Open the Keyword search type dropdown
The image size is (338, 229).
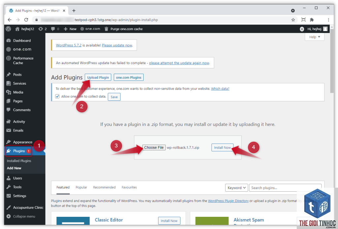[x=236, y=188]
